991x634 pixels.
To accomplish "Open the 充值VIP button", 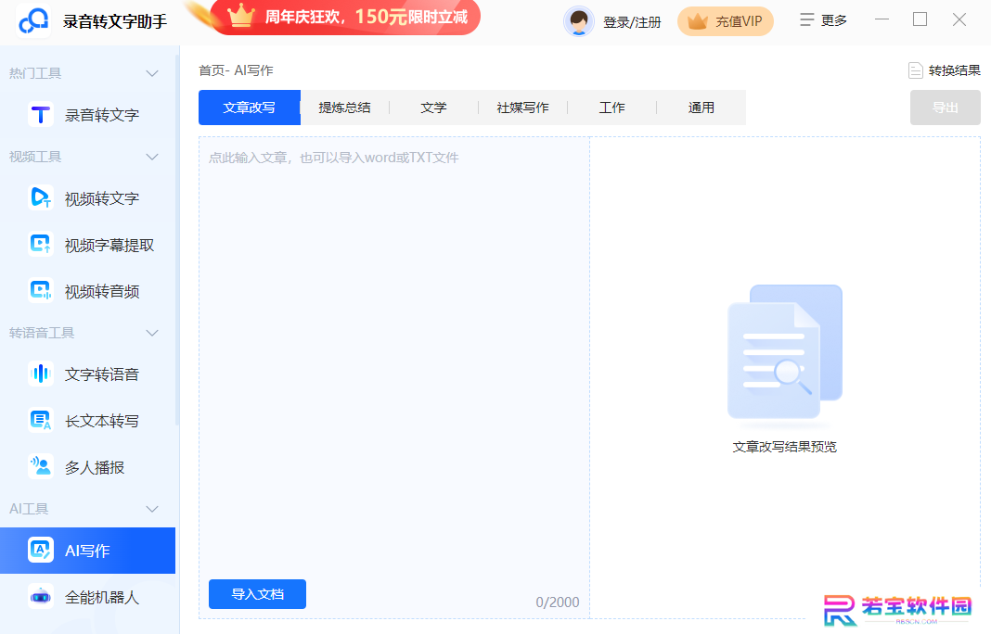I will tap(725, 21).
